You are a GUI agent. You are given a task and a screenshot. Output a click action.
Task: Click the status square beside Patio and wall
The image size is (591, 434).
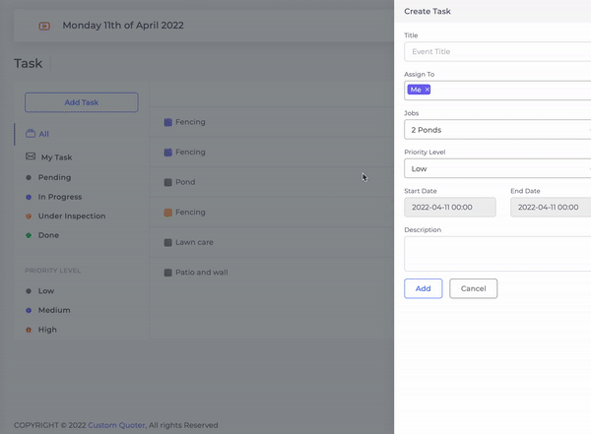[167, 272]
